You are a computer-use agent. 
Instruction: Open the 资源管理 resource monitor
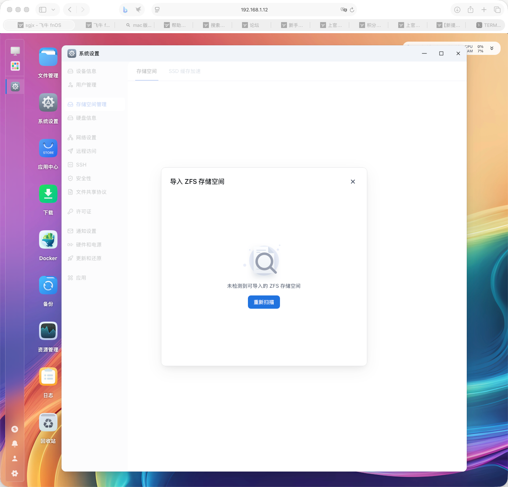(x=48, y=331)
